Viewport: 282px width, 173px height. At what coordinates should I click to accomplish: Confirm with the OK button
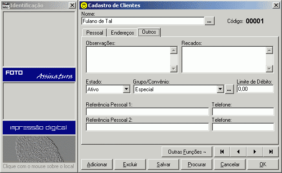click(263, 164)
